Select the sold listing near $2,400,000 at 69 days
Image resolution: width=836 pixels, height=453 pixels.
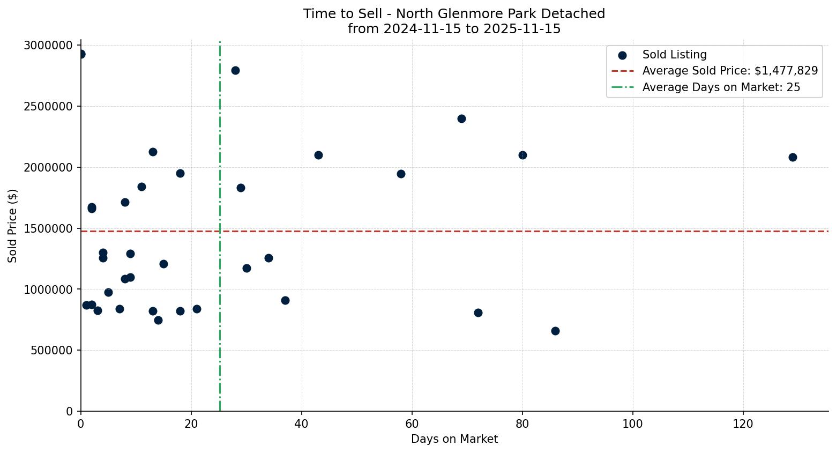click(461, 118)
